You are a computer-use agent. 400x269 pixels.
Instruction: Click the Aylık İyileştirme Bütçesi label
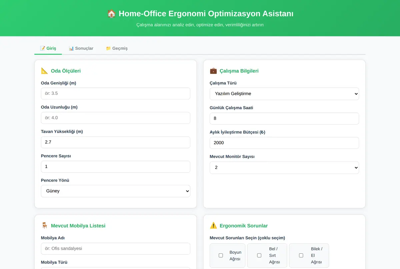(x=237, y=132)
